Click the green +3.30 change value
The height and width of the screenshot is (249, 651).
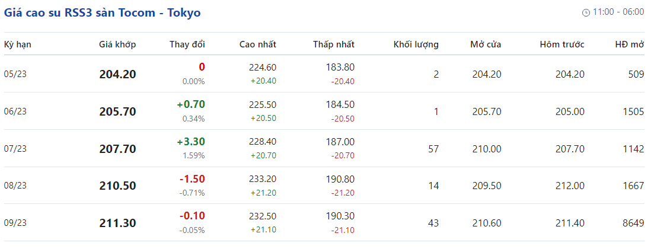pyautogui.click(x=190, y=142)
